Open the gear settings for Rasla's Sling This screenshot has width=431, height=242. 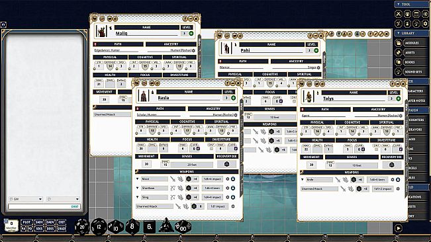[227, 197]
